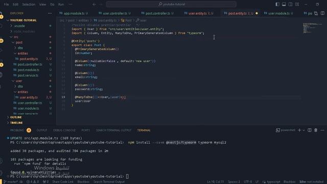Open user.entity.ts file in Explorer tree
Screen dimensions: 327x184
(28, 97)
